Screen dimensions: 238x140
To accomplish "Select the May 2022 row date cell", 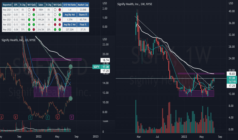I will [7, 30].
